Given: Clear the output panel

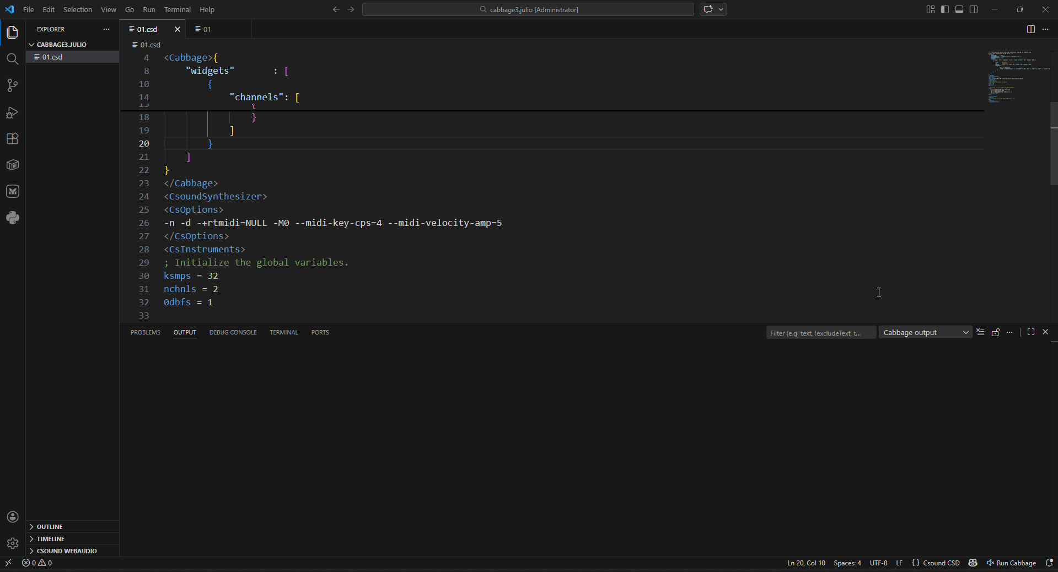Looking at the screenshot, I should coord(980,332).
